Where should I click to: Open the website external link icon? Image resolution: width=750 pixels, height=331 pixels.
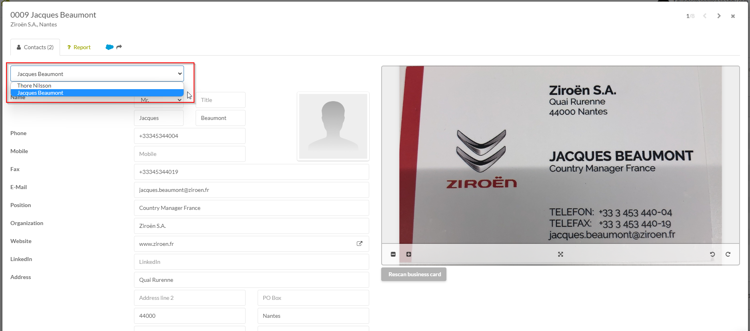tap(360, 243)
